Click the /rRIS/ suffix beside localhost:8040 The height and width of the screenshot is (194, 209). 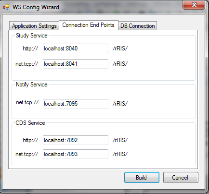point(120,48)
